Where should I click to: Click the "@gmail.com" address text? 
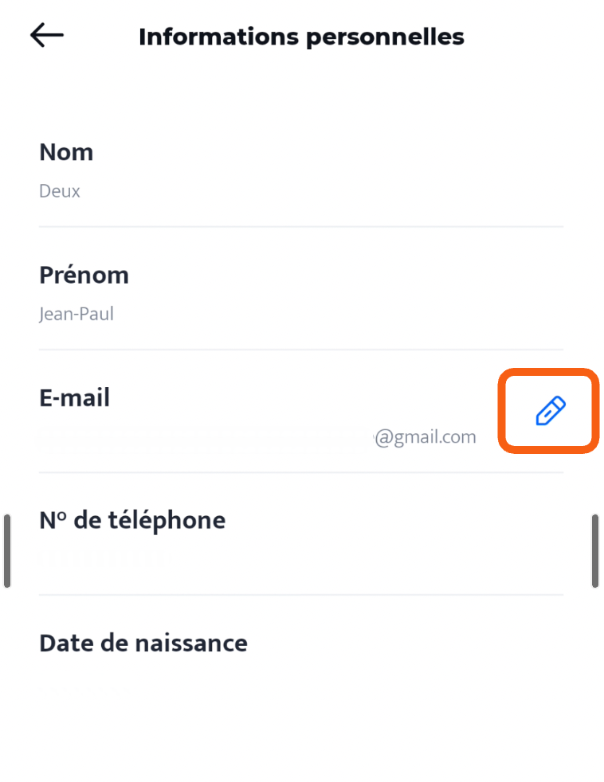click(x=426, y=436)
